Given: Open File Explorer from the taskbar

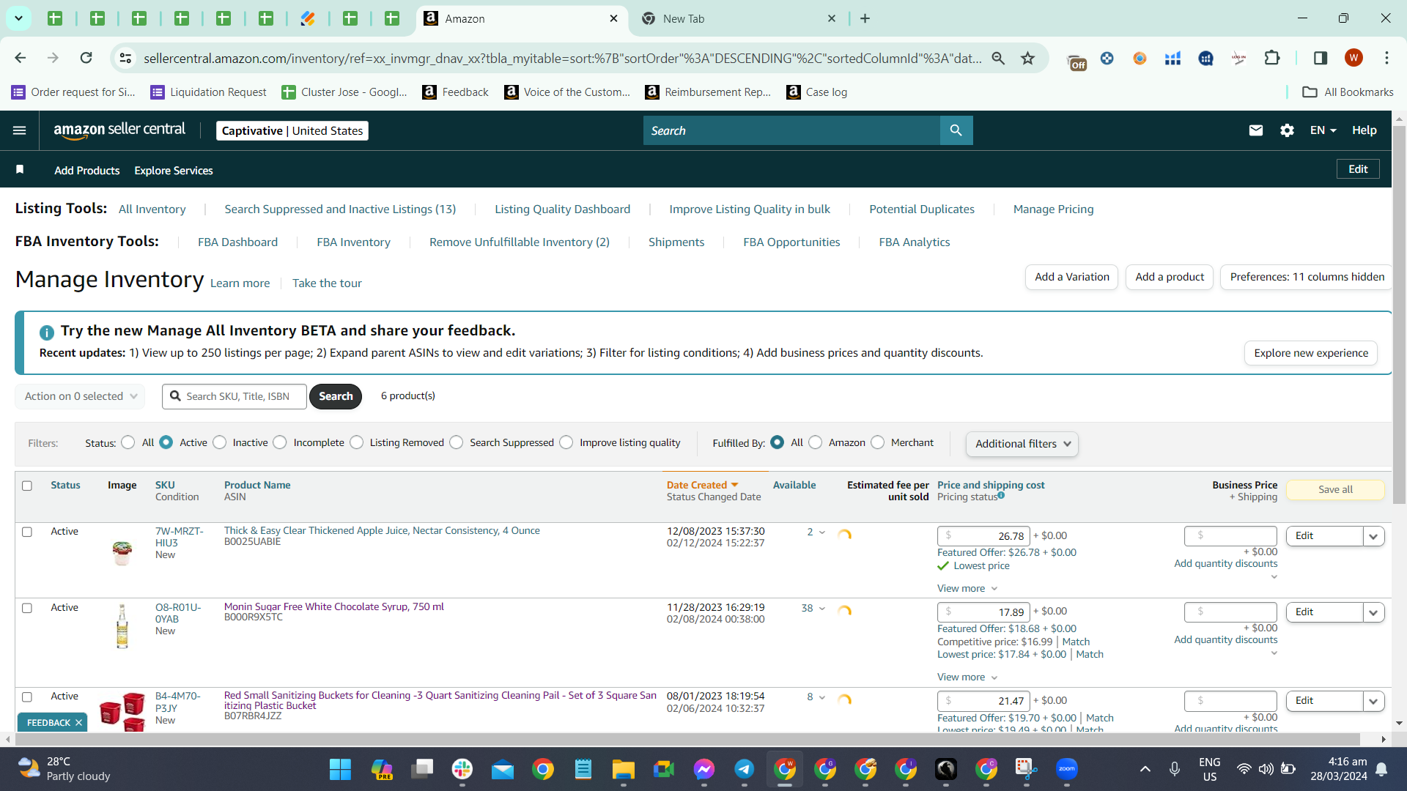Looking at the screenshot, I should 624,769.
